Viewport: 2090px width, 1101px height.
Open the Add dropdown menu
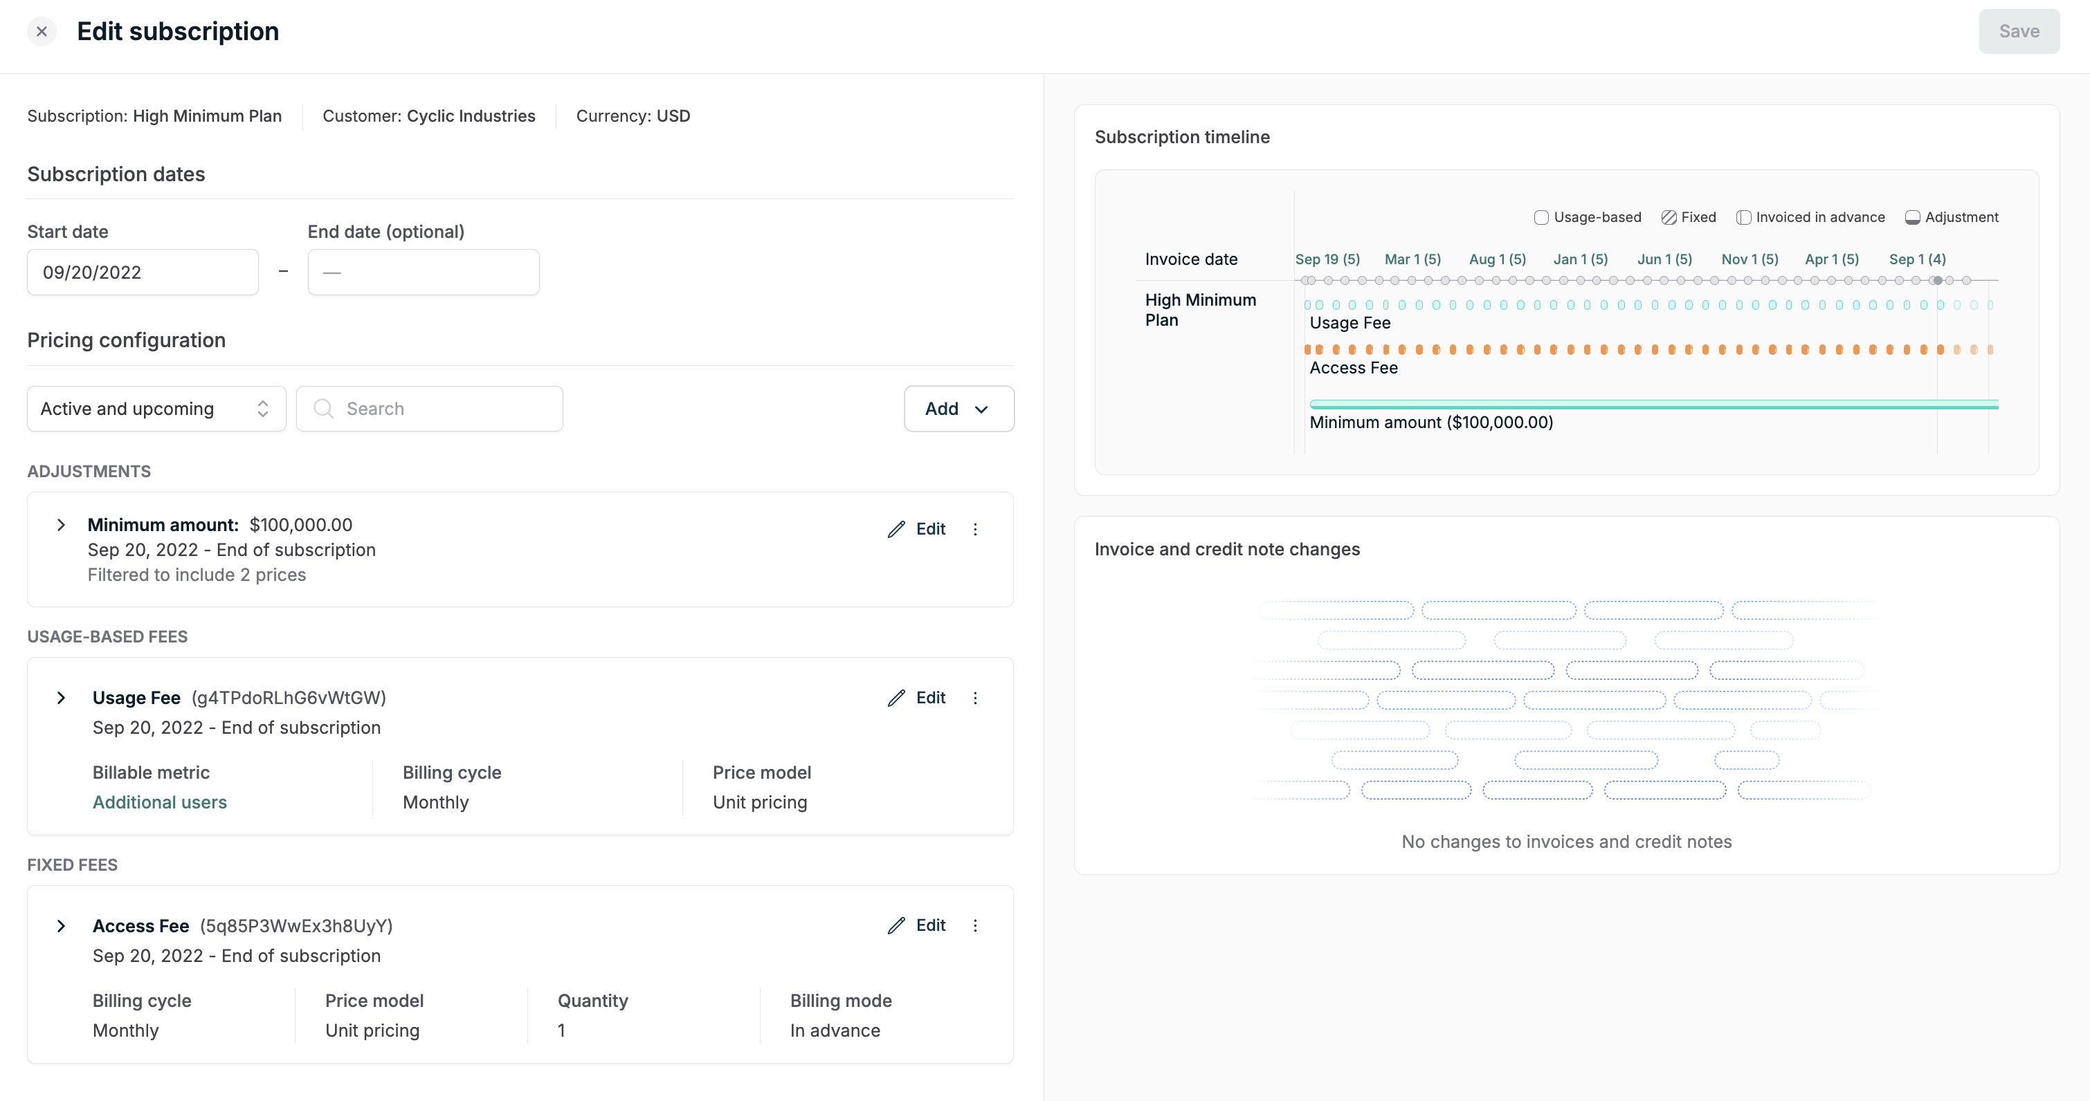(x=958, y=409)
